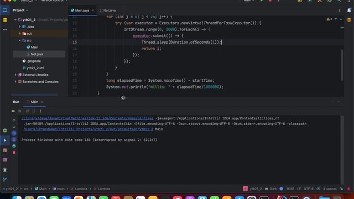Toggle soft-wrap in the Run console
This screenshot has width=354, height=199.
click(14, 133)
